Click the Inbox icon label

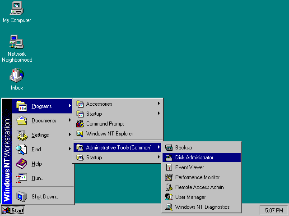[x=17, y=88]
